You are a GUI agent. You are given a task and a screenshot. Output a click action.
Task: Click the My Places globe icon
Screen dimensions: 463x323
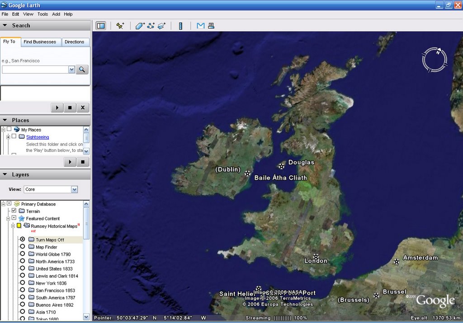17,130
